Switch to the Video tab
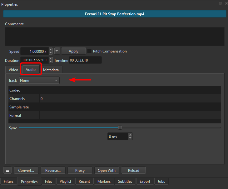This screenshot has height=189, width=228. pos(13,70)
